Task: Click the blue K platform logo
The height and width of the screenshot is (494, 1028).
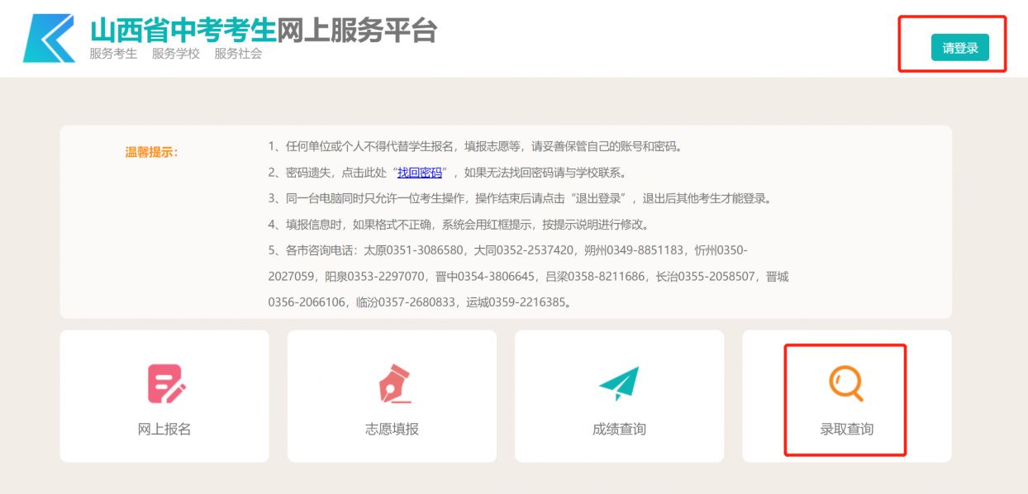Action: [50, 38]
